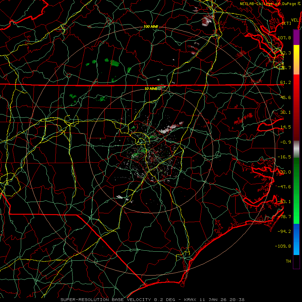Click the -78.7 velocity scale value
The width and height of the screenshot is (302, 302).
point(284,217)
